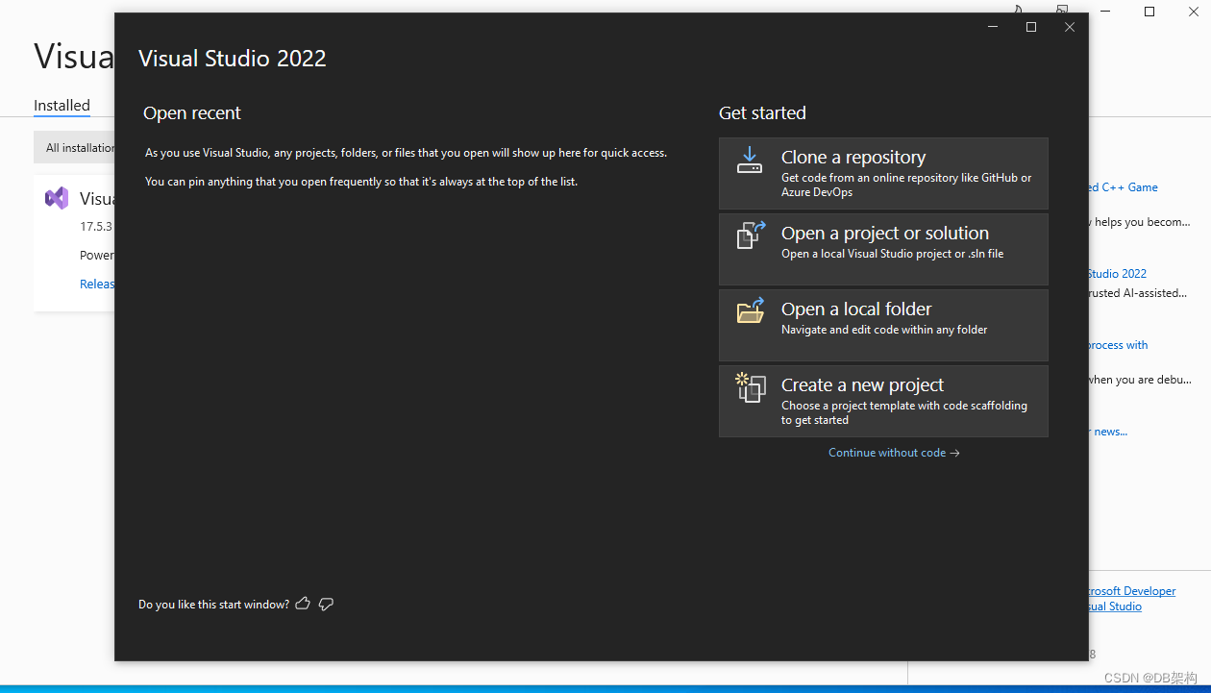Viewport: 1211px width, 693px height.
Task: Minimize the Visual Studio 2022 start window
Action: [x=993, y=27]
